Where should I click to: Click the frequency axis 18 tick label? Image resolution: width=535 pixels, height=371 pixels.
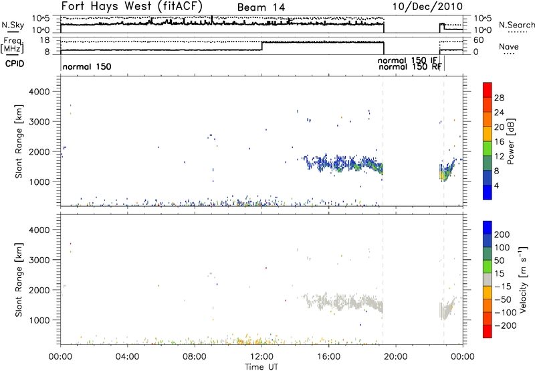tap(45, 40)
